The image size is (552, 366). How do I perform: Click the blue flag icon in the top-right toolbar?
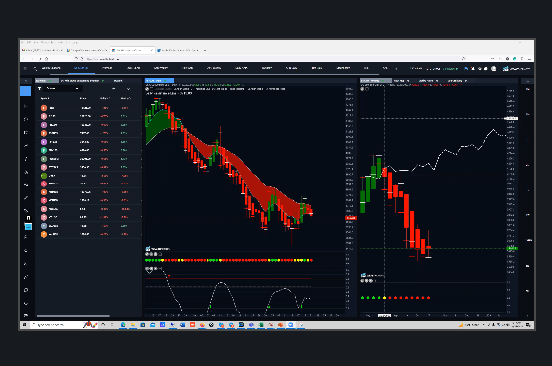point(466,68)
